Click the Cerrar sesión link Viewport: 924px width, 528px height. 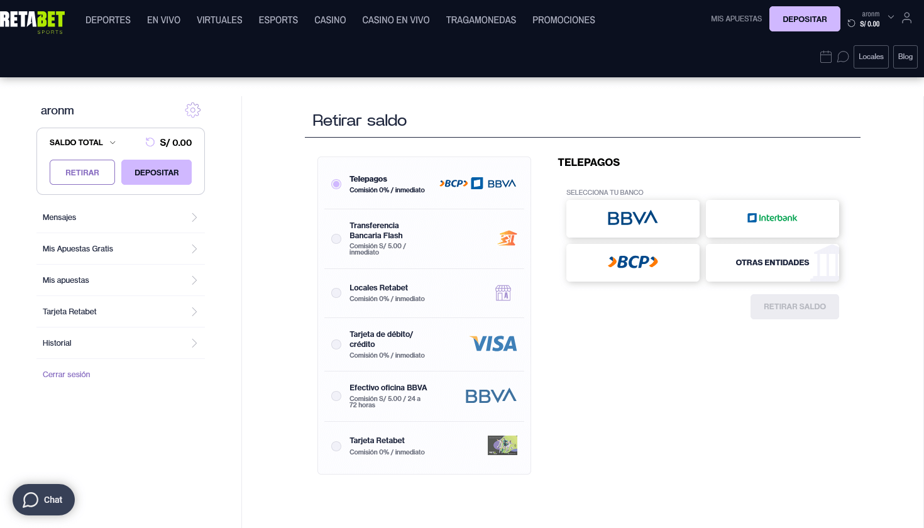click(x=67, y=375)
